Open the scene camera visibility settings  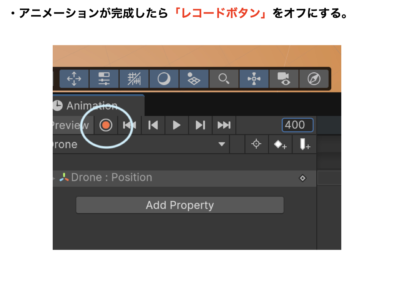click(284, 79)
